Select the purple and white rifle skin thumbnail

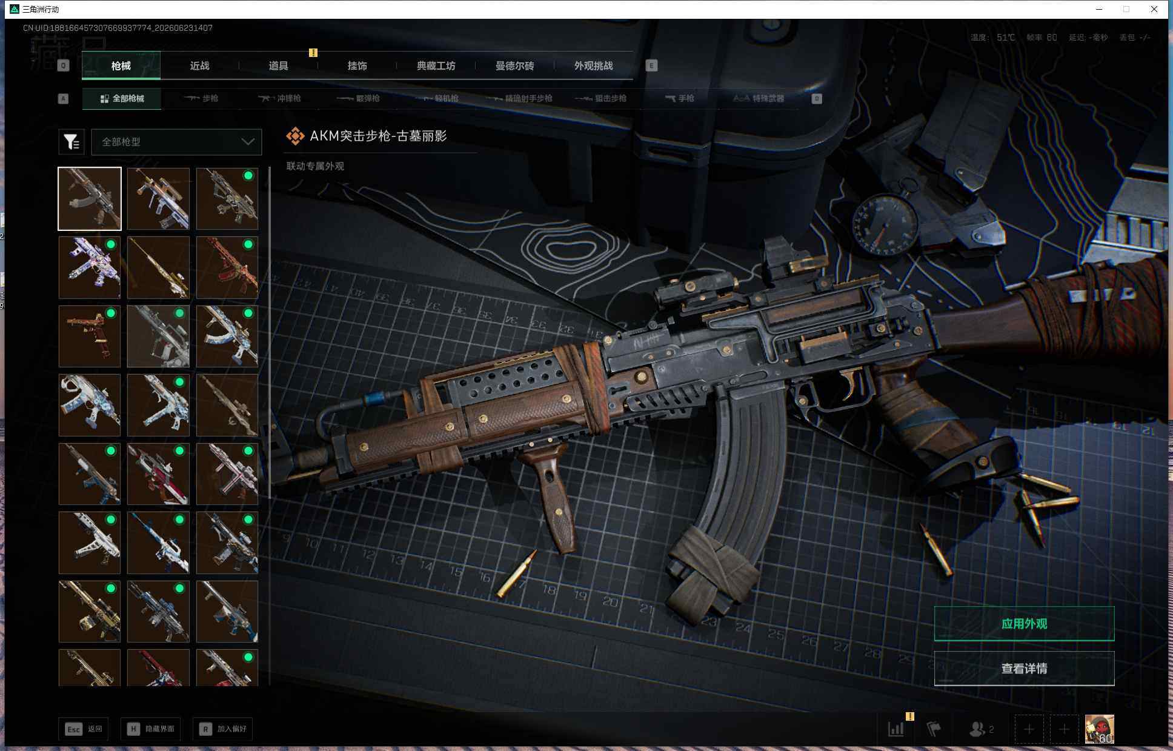(x=90, y=267)
